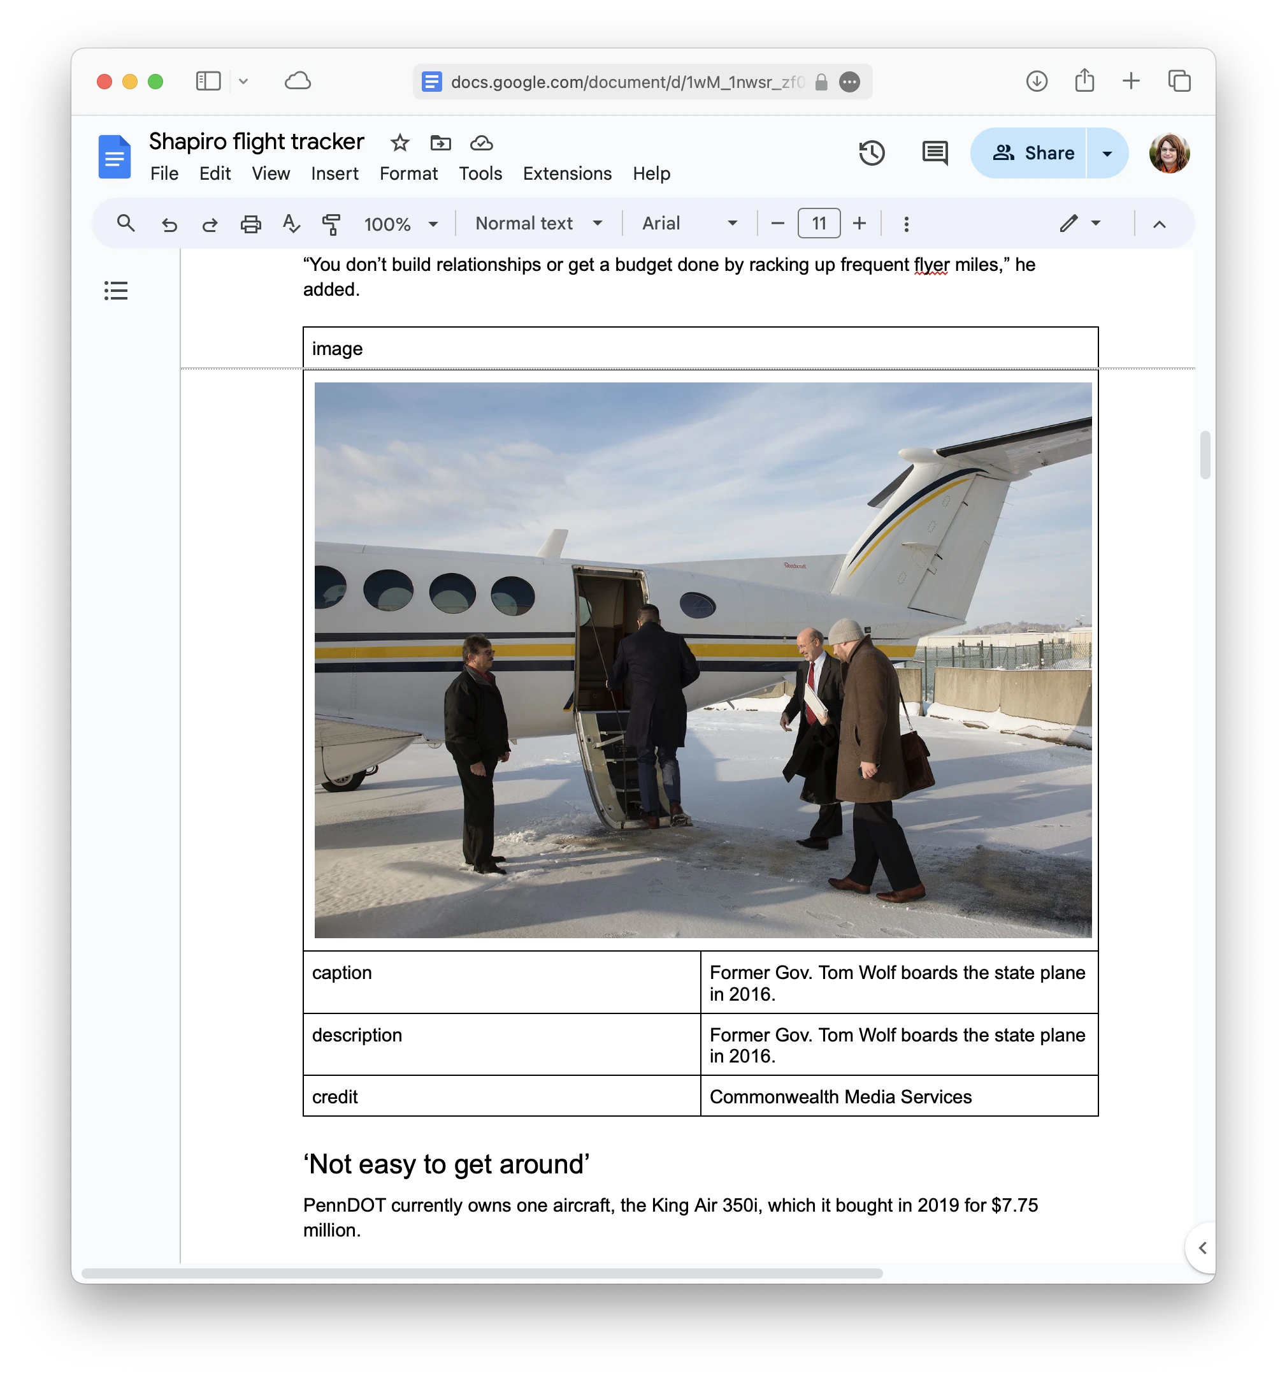Show the side panel arrow
The image size is (1287, 1378).
1202,1248
